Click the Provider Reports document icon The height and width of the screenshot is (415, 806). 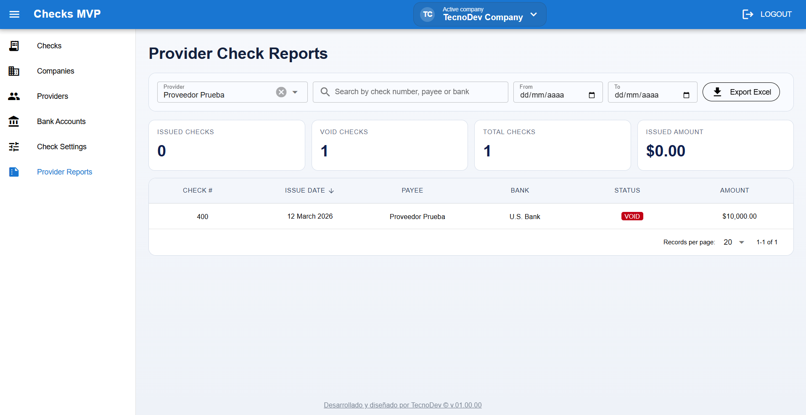[14, 172]
